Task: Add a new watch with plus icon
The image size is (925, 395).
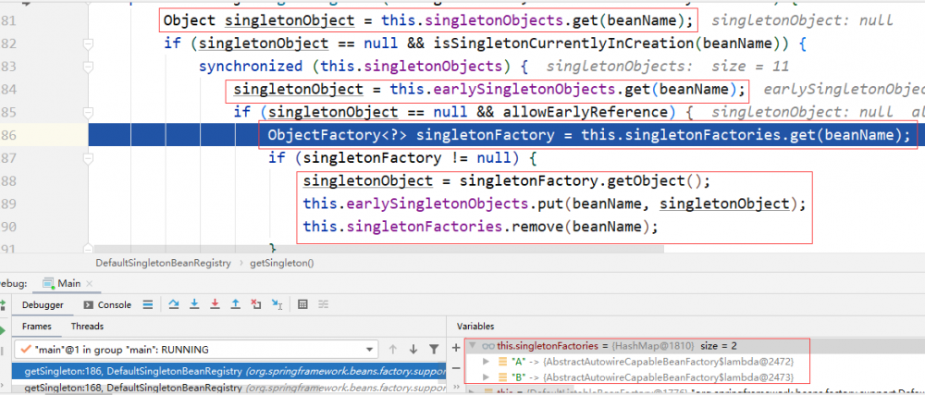Action: [455, 348]
